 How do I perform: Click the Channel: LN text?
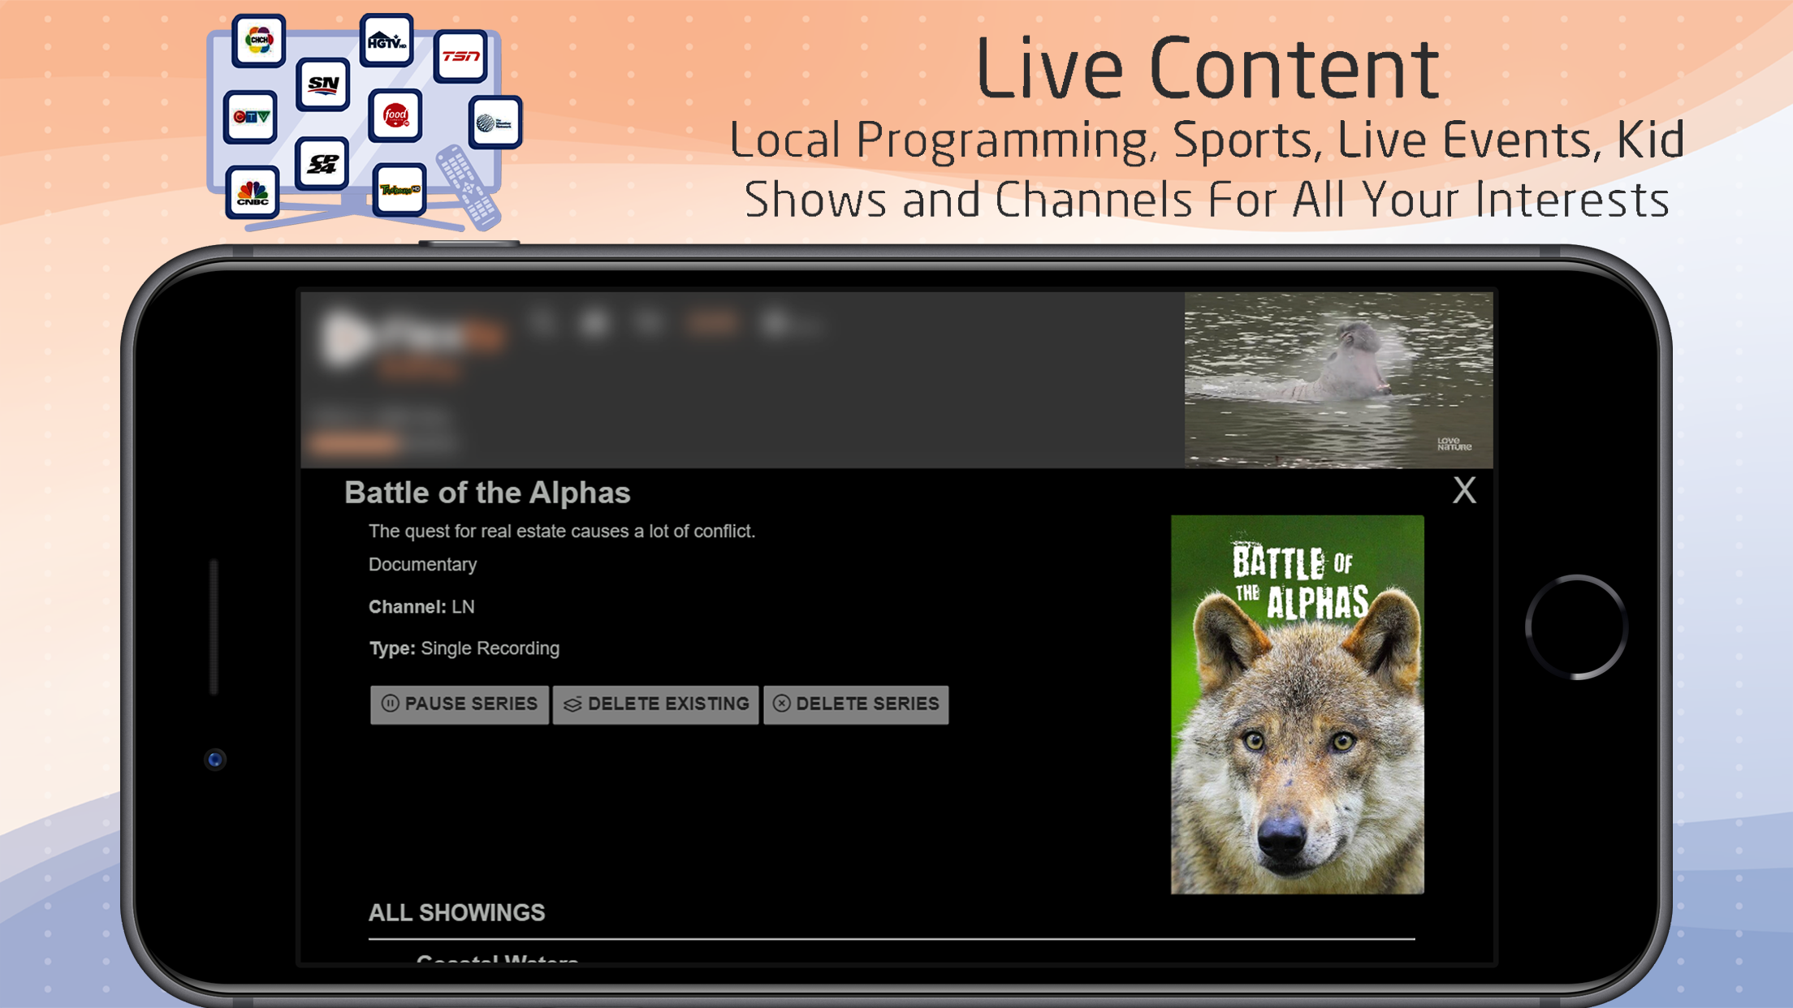point(421,607)
